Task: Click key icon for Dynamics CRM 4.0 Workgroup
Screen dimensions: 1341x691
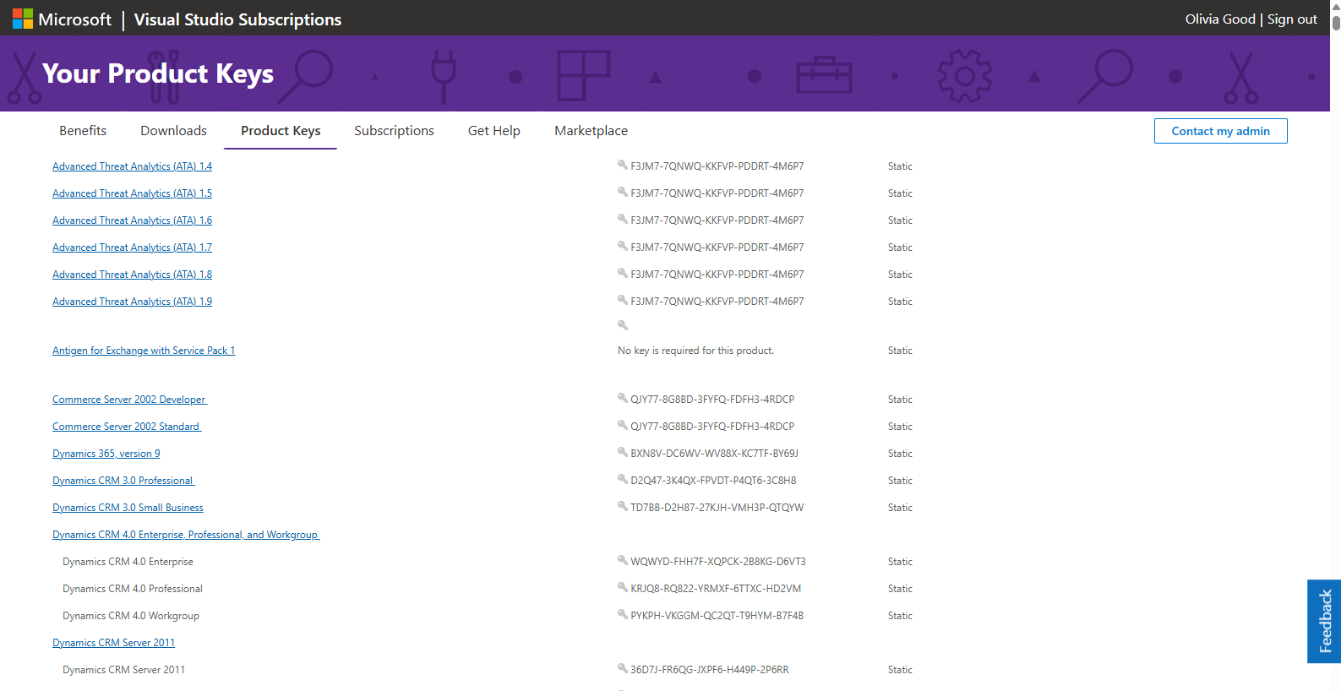Action: tap(623, 615)
